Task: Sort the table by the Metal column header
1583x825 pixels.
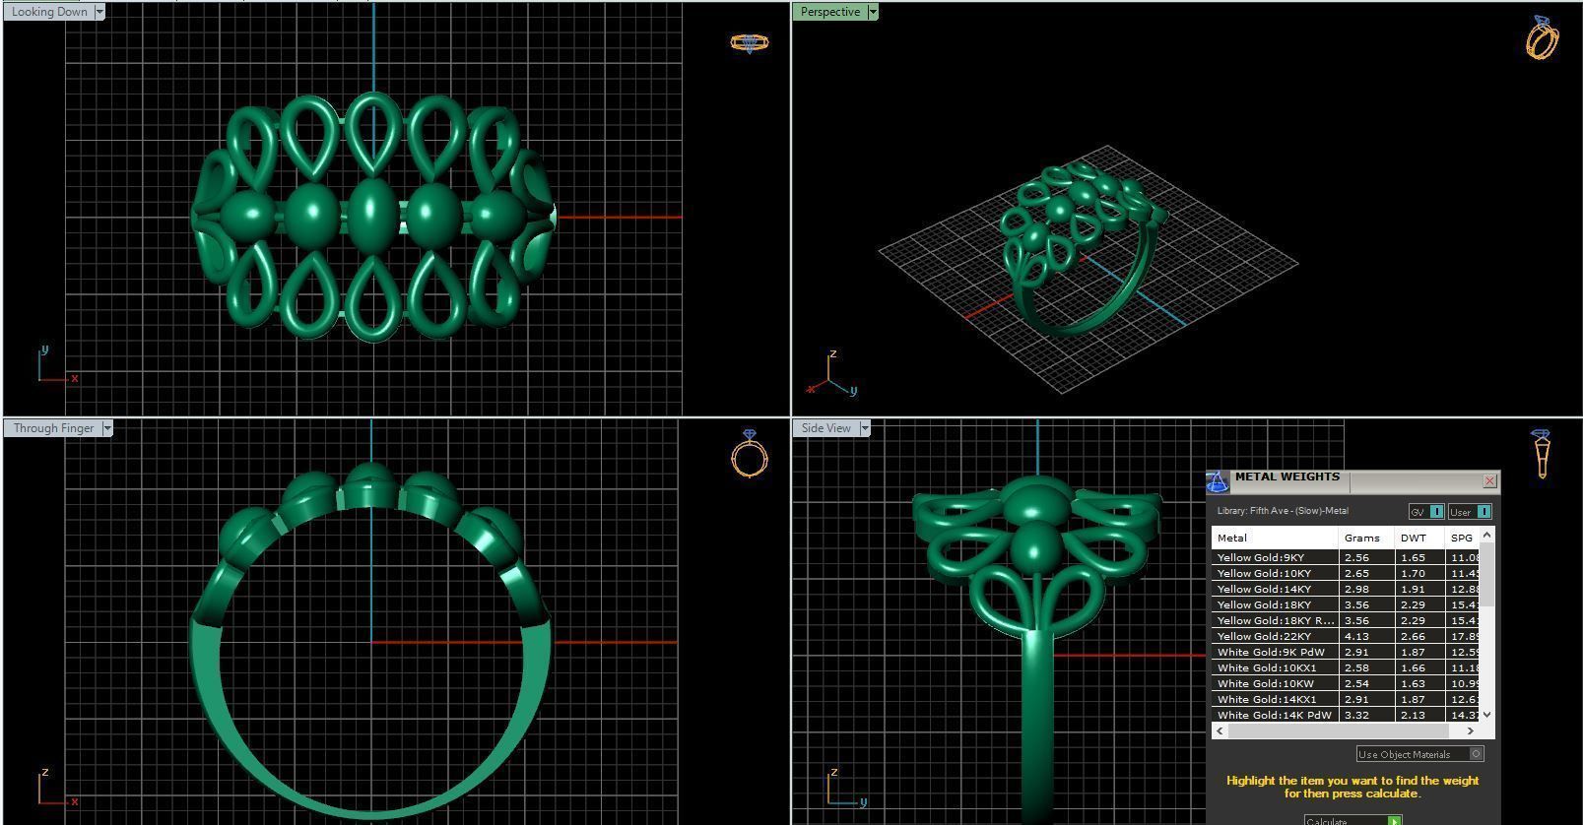Action: pyautogui.click(x=1275, y=538)
